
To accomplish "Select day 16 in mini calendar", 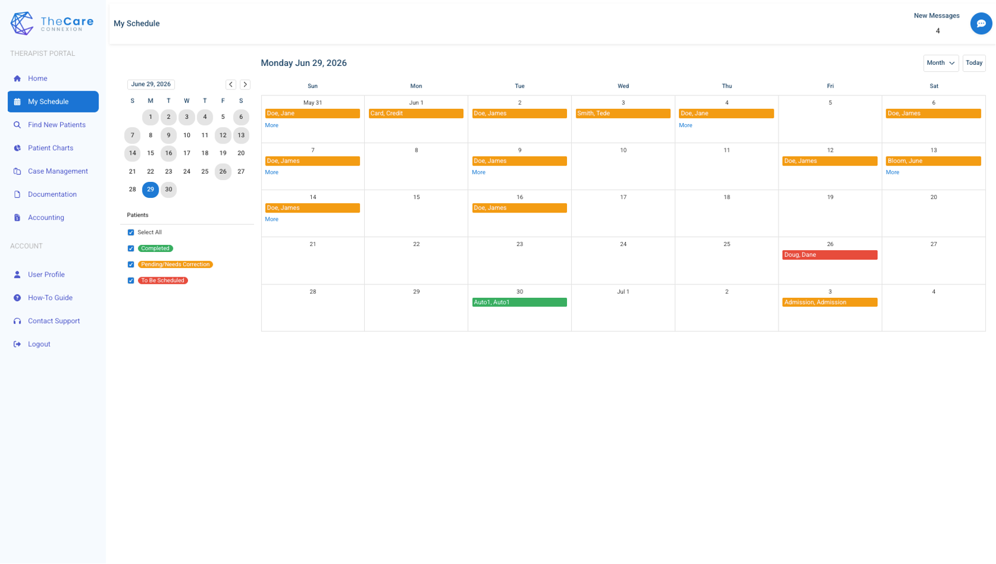I will 169,153.
